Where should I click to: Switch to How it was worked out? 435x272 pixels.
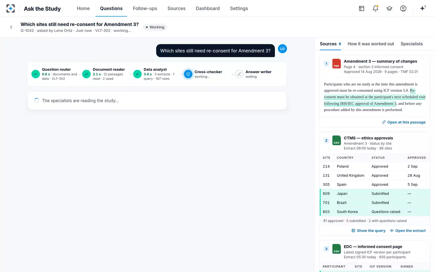pyautogui.click(x=371, y=44)
